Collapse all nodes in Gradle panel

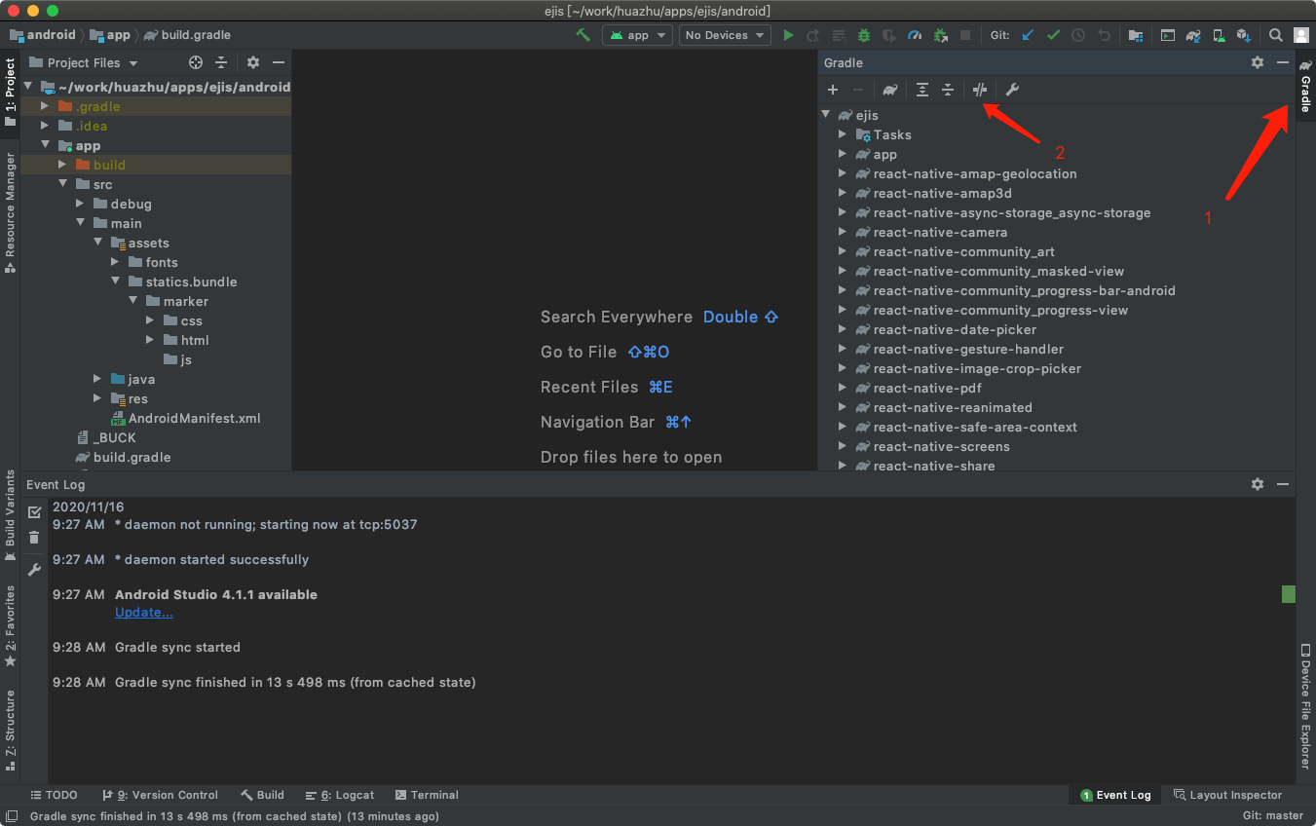(946, 90)
